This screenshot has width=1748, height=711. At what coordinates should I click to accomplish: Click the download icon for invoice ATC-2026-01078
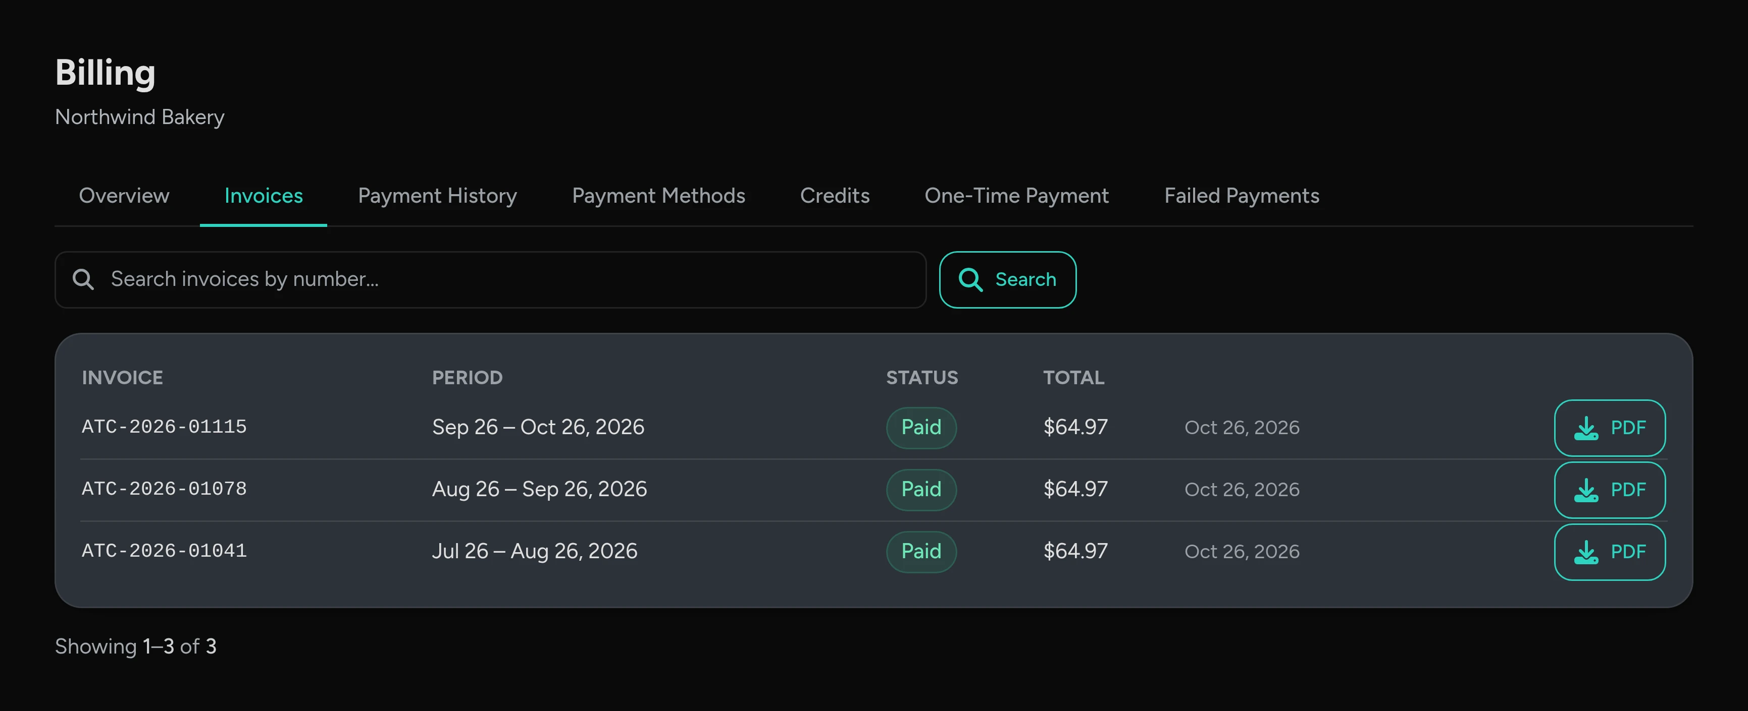pyautogui.click(x=1586, y=490)
